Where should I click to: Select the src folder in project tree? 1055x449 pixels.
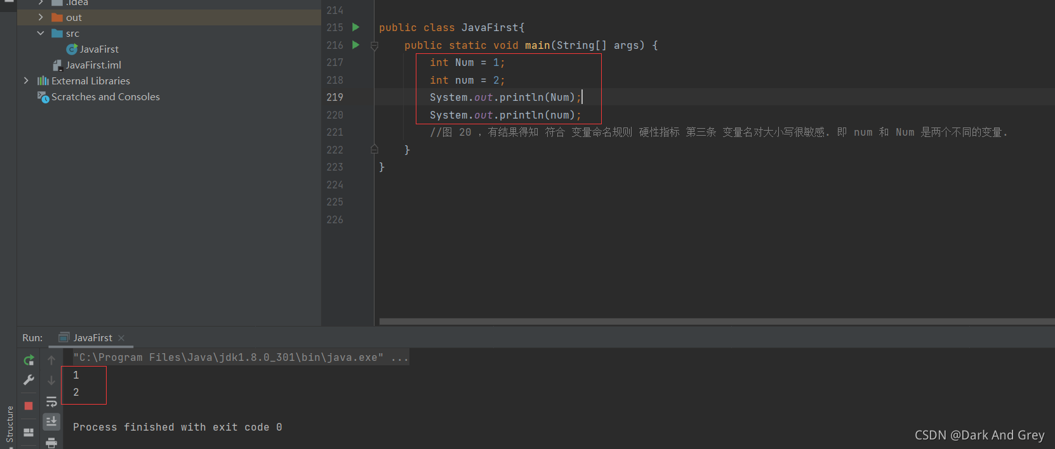(x=72, y=33)
